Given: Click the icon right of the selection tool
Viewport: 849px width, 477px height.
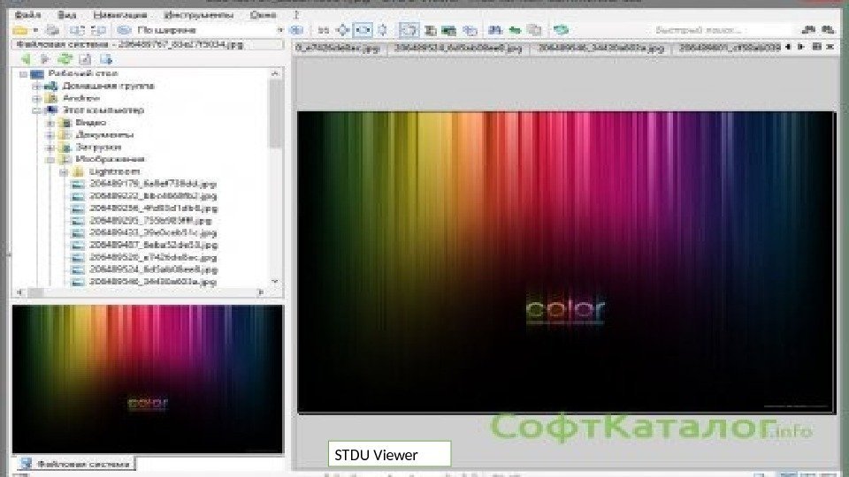Looking at the screenshot, I should point(431,30).
